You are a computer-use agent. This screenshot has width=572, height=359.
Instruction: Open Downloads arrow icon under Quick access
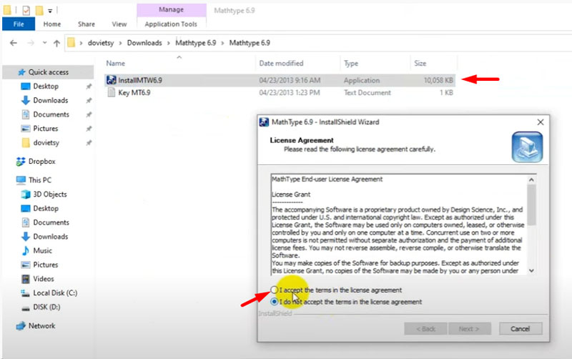26,100
